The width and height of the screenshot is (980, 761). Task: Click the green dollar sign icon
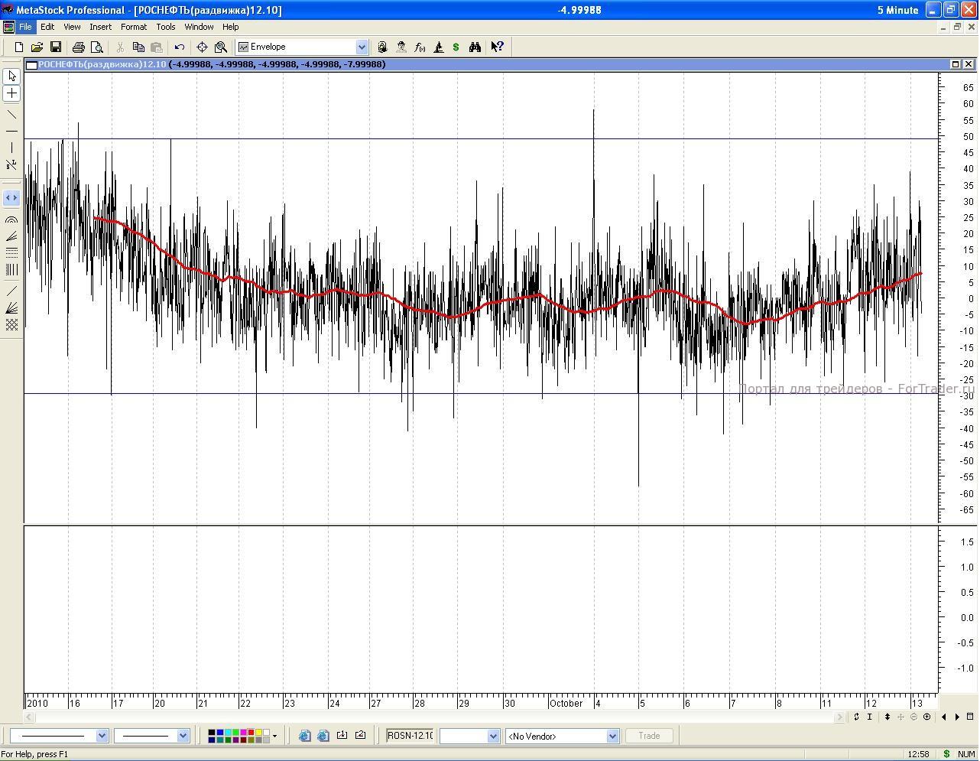coord(456,47)
